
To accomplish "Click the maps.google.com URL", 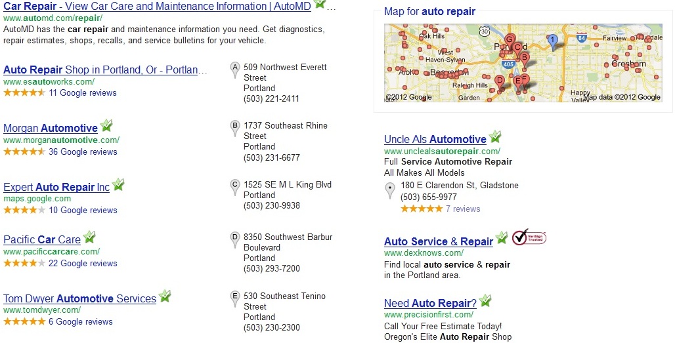I will [x=37, y=199].
